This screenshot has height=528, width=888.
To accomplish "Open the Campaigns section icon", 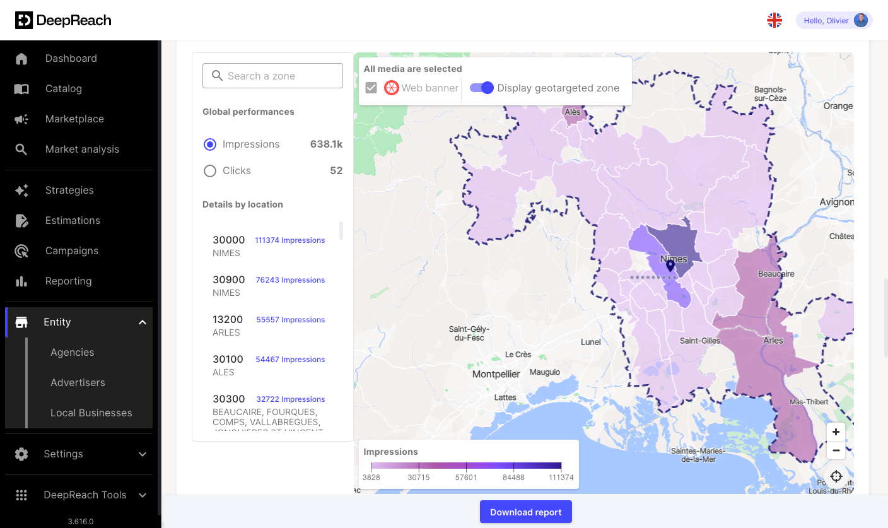I will pos(21,250).
